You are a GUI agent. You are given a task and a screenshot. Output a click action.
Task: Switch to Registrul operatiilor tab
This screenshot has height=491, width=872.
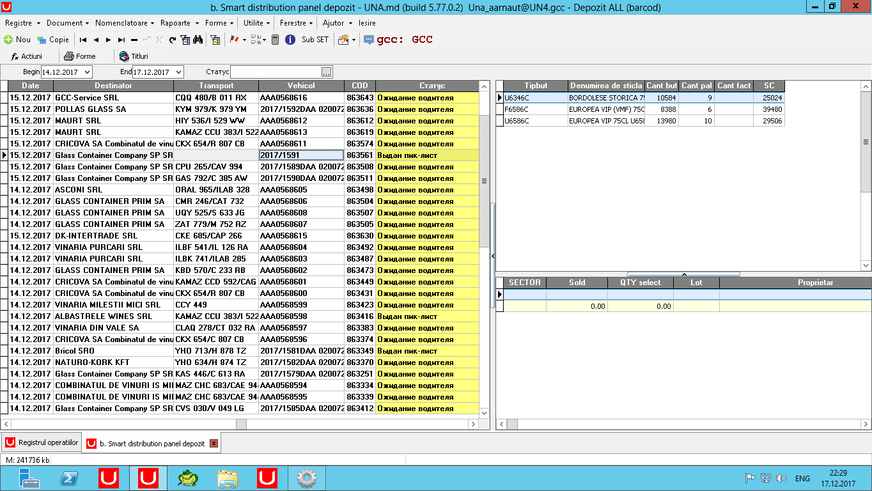(x=42, y=442)
